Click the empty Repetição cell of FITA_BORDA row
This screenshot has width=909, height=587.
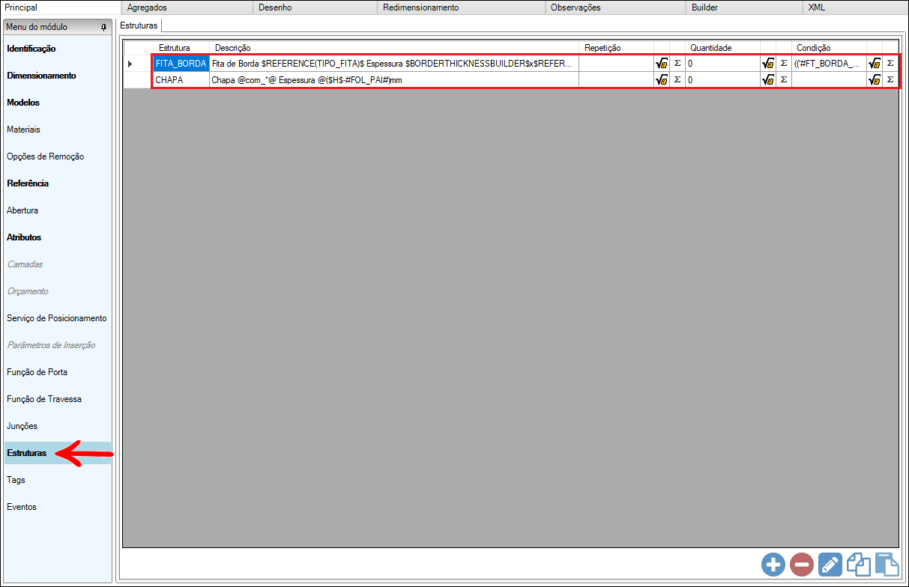tap(616, 64)
